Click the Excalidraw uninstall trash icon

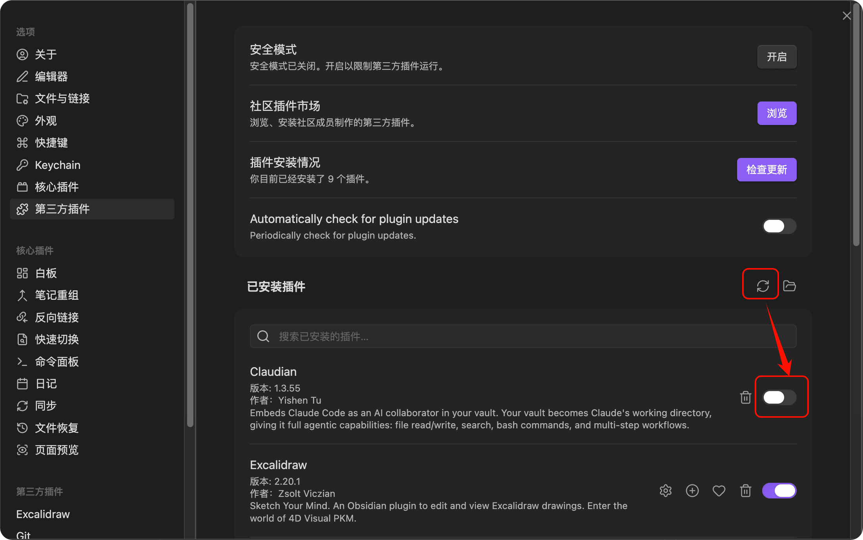[x=745, y=491]
